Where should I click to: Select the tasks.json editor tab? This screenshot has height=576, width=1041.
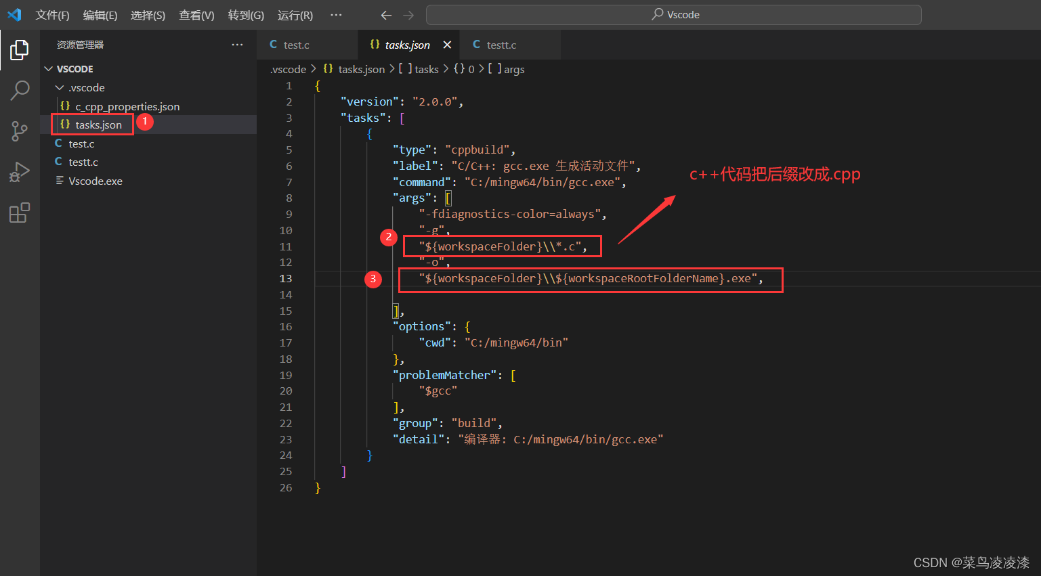tap(408, 45)
